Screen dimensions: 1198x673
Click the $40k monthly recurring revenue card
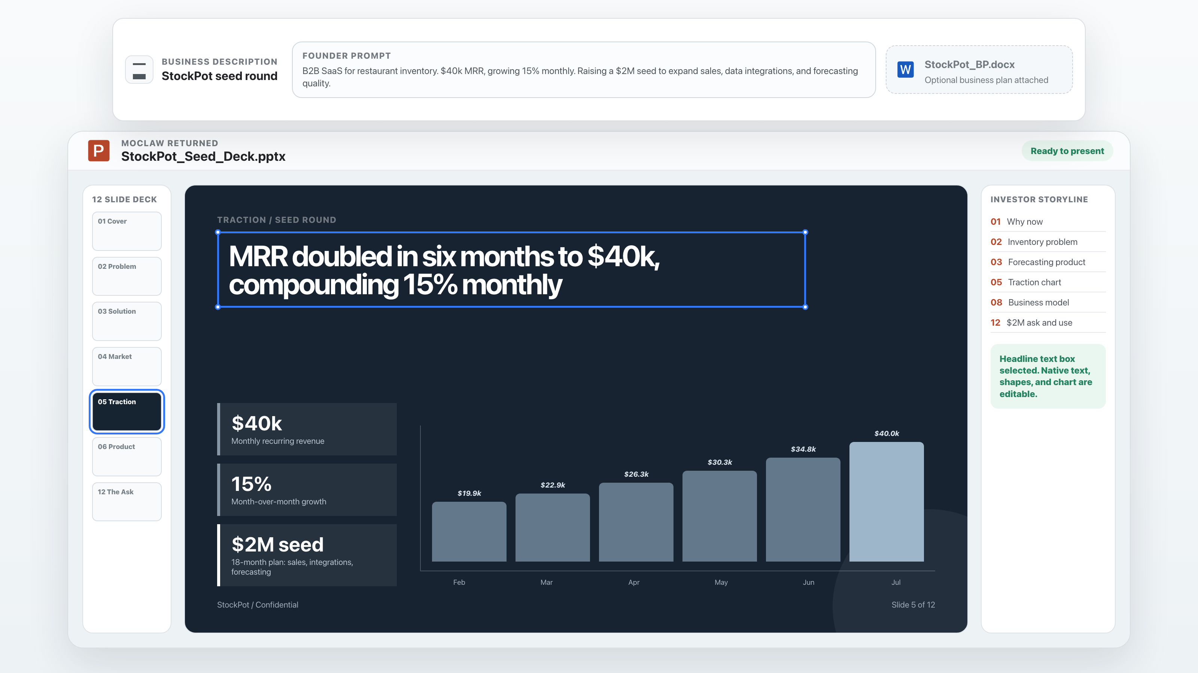pos(307,429)
